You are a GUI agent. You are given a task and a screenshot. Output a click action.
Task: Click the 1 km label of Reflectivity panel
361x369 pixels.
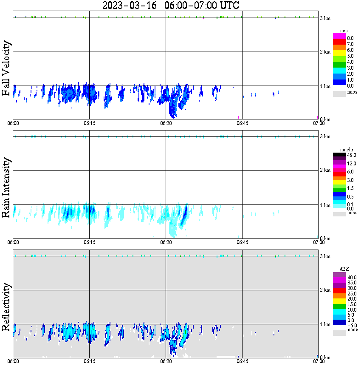coord(325,324)
